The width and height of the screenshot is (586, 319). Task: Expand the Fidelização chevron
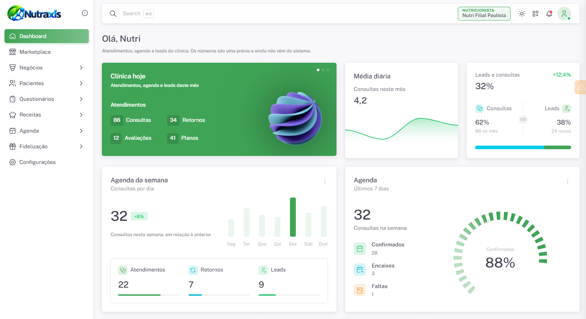point(81,147)
